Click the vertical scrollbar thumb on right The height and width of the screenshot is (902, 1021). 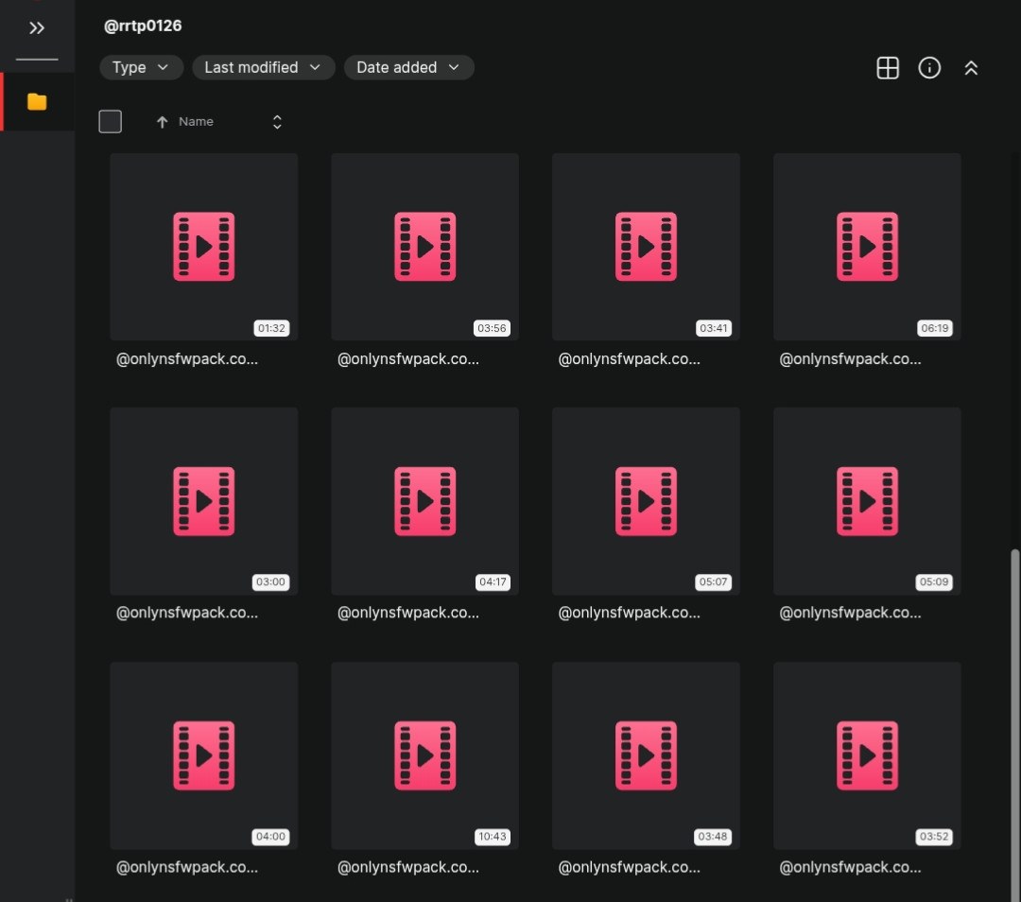coord(1014,725)
